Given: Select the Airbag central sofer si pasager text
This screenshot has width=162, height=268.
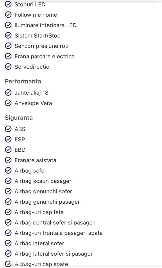Looking at the screenshot, I should point(55,223).
